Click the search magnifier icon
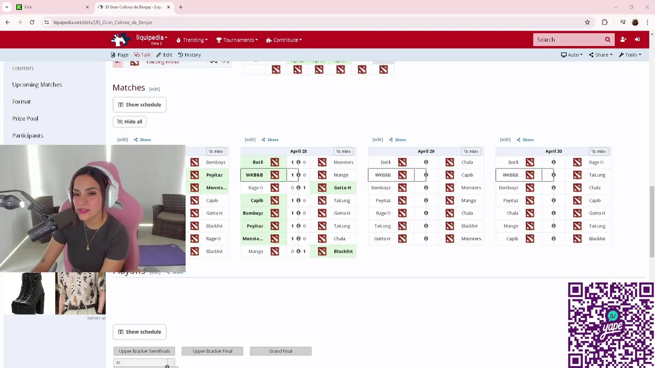Image resolution: width=655 pixels, height=368 pixels. point(607,39)
